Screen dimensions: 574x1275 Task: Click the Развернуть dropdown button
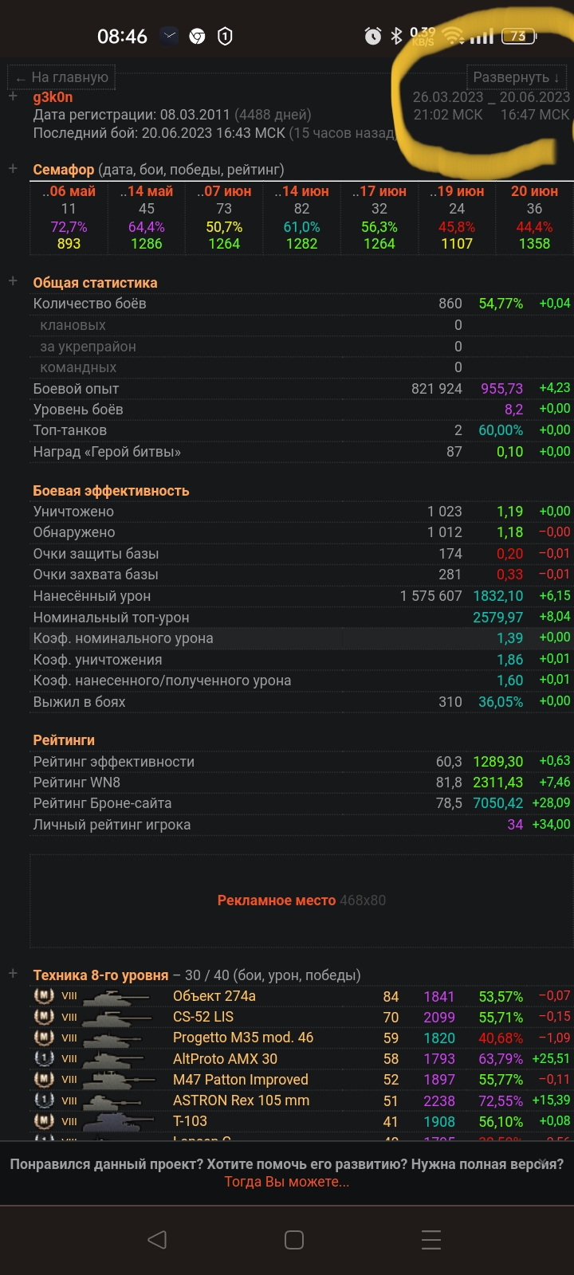(x=517, y=77)
